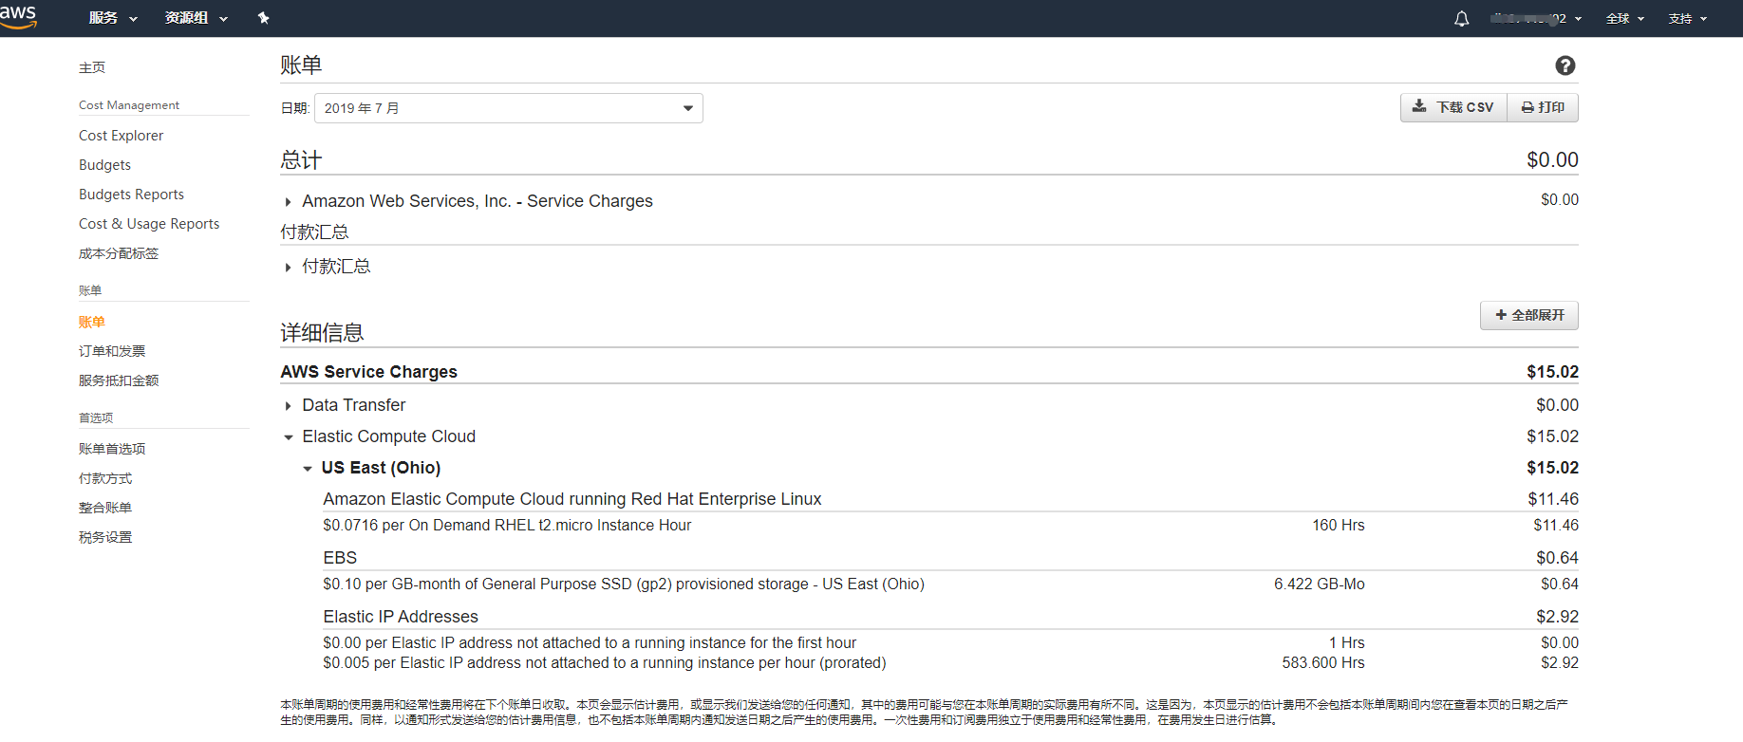Open the 服务 services menu
Screen dimensions: 1743x742
113,18
